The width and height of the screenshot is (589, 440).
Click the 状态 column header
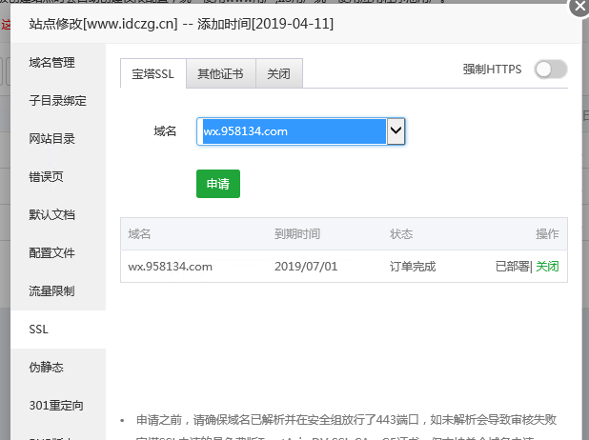[x=401, y=234]
